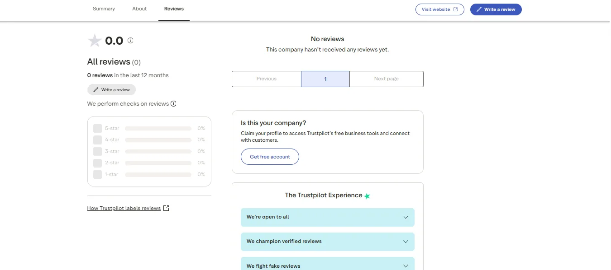The width and height of the screenshot is (611, 270).
Task: Expand the 'We champion verified reviews' section
Action: (x=328, y=242)
